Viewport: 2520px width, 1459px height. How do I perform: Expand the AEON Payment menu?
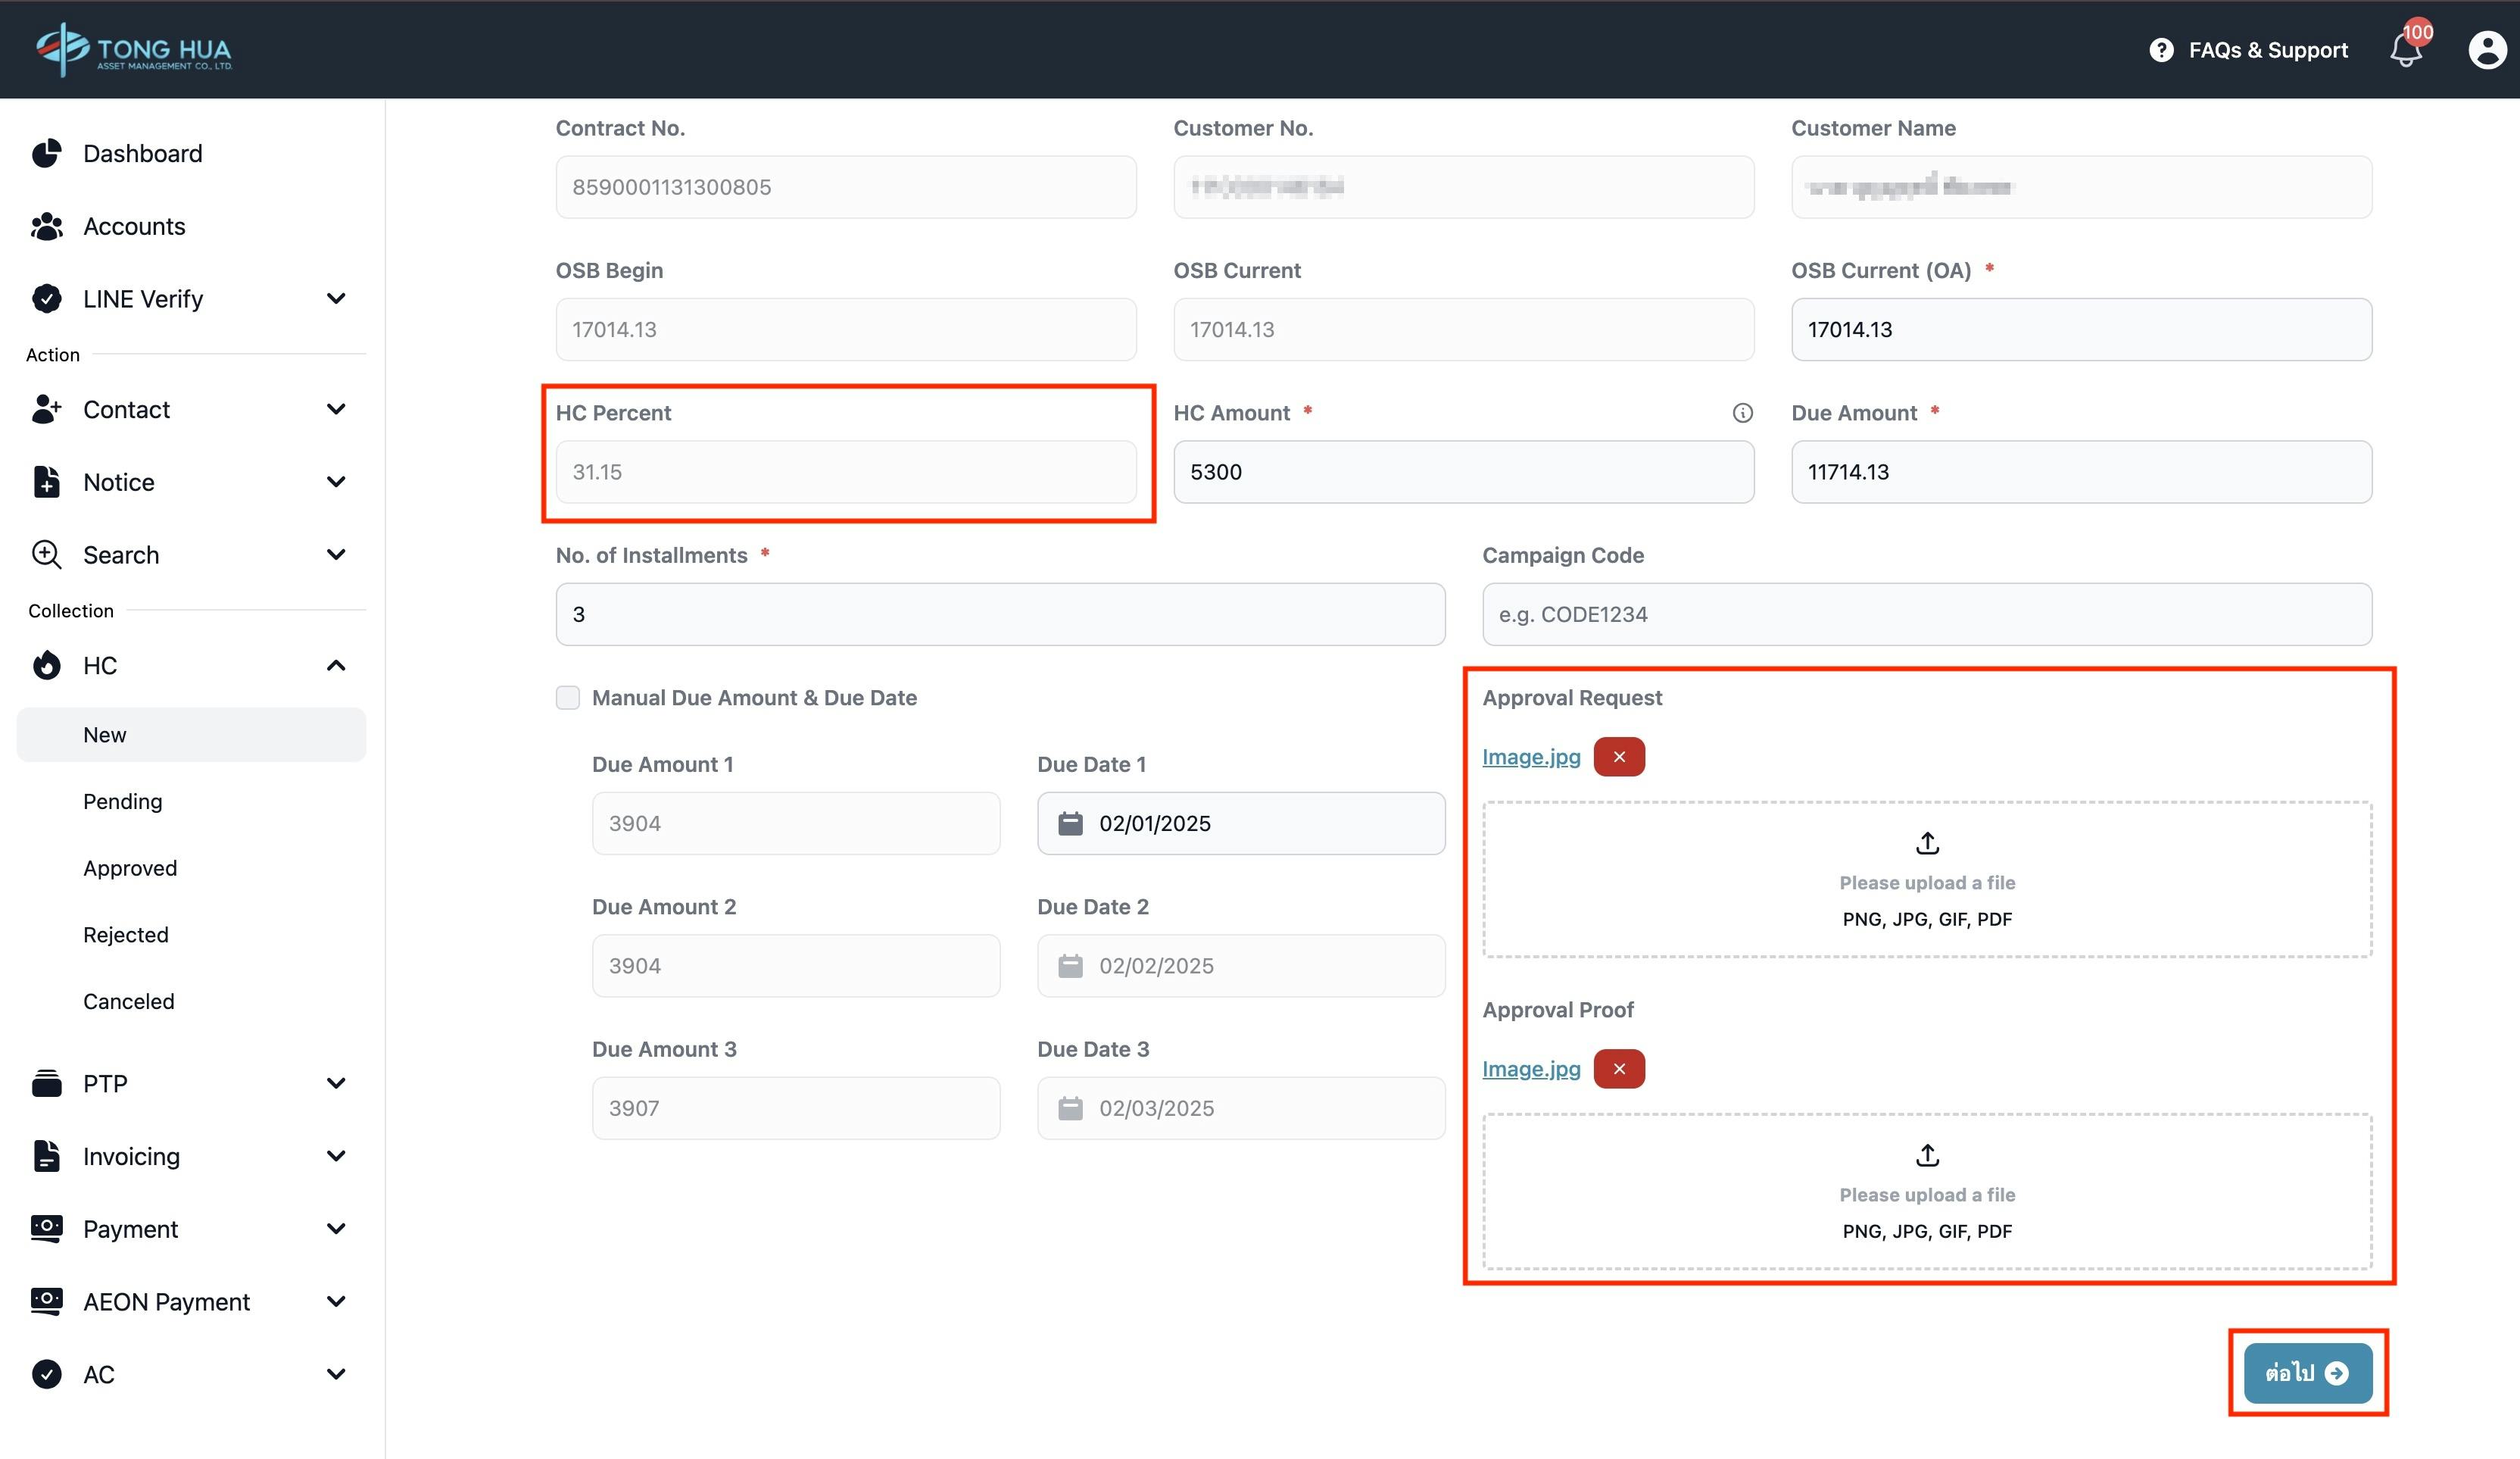336,1302
